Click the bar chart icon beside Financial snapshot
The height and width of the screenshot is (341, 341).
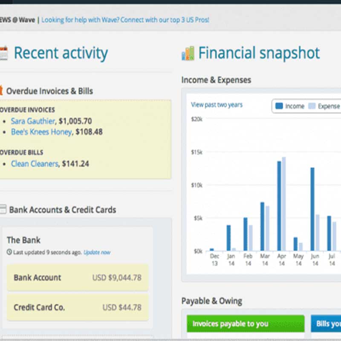point(188,53)
